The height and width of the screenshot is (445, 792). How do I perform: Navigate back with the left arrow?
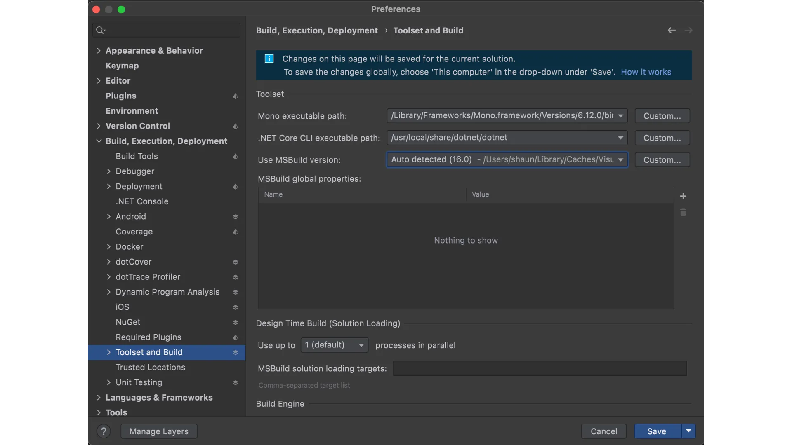672,30
